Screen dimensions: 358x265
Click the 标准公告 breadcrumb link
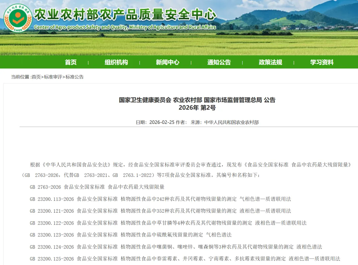75,77
